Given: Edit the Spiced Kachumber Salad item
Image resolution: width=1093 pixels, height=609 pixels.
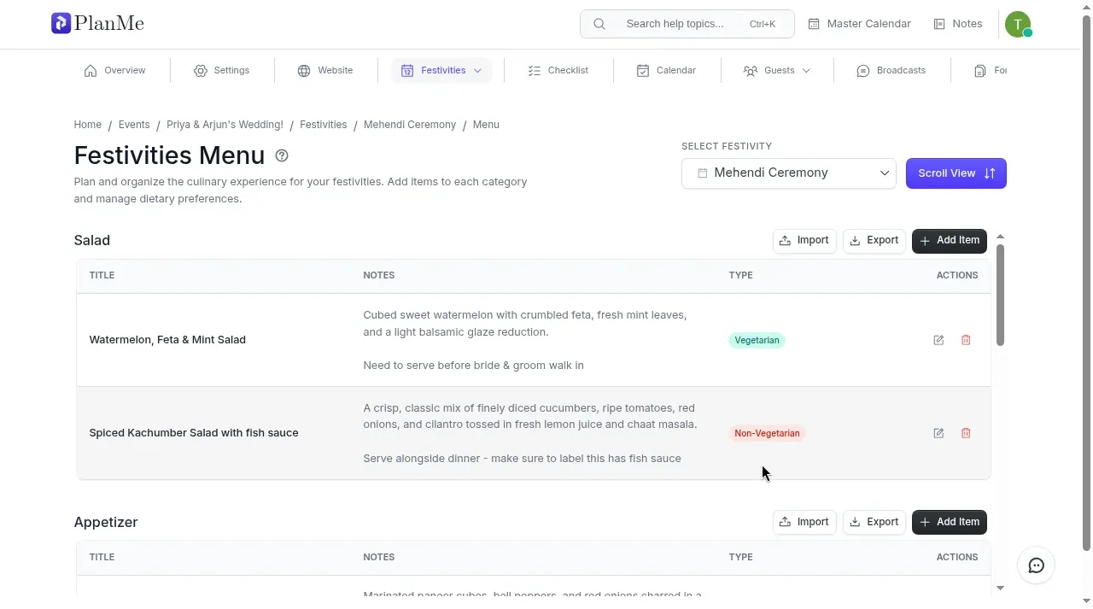Looking at the screenshot, I should pos(938,433).
